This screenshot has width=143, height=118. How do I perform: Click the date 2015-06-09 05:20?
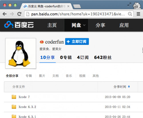[118, 97]
